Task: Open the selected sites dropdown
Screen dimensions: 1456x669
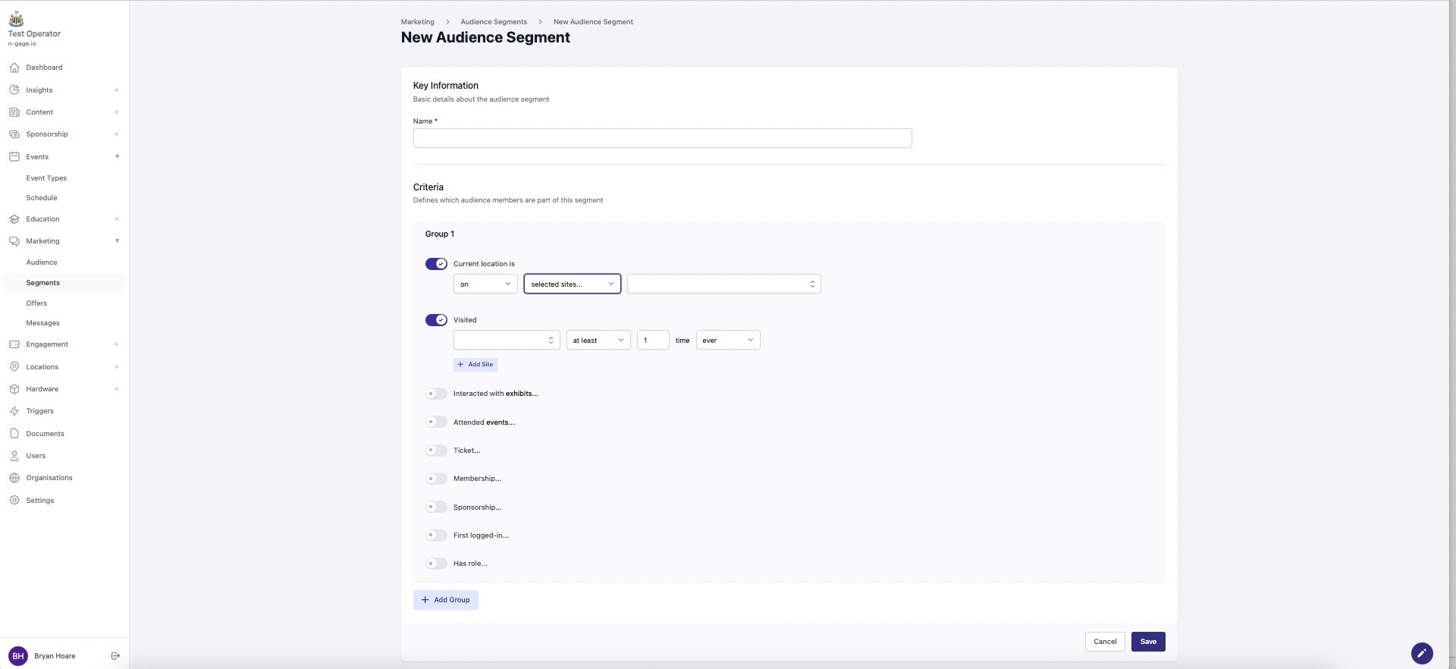Action: (572, 284)
